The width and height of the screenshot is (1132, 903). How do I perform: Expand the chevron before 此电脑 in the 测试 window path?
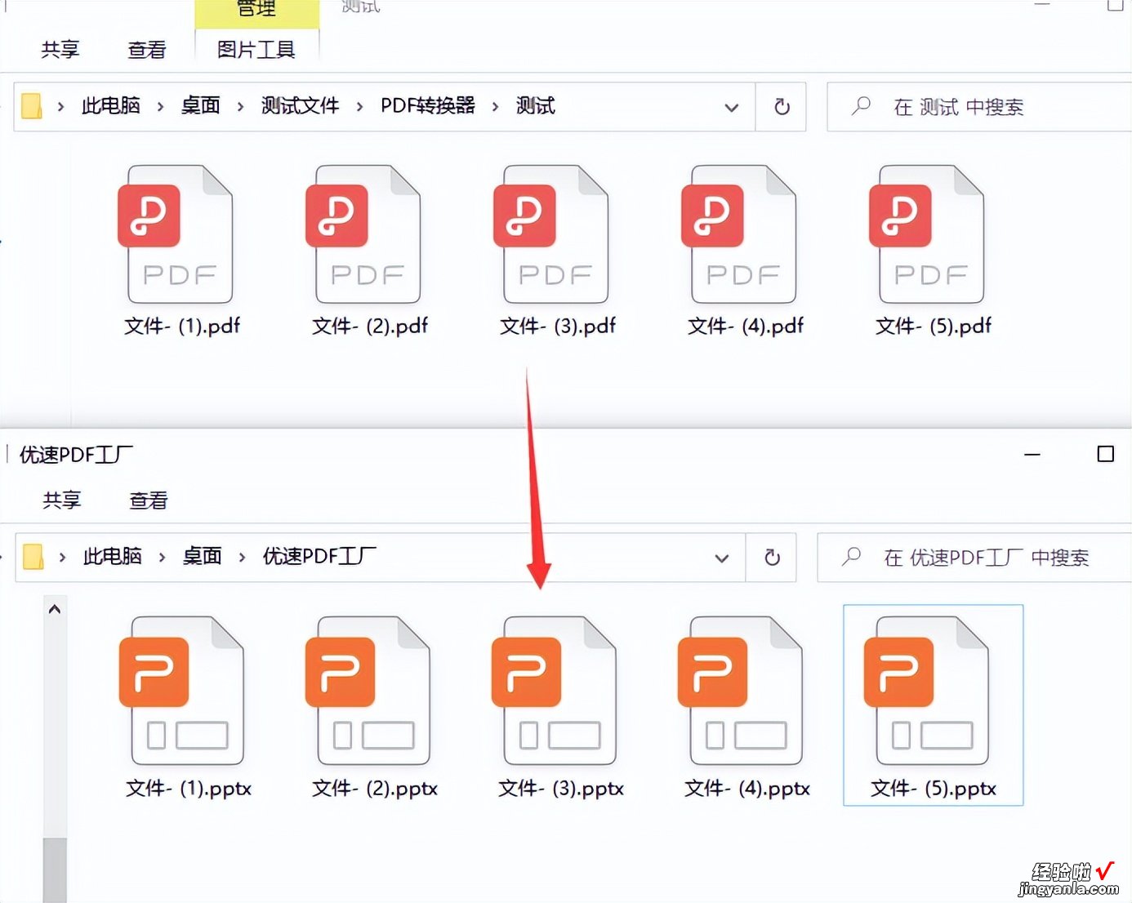(x=60, y=106)
